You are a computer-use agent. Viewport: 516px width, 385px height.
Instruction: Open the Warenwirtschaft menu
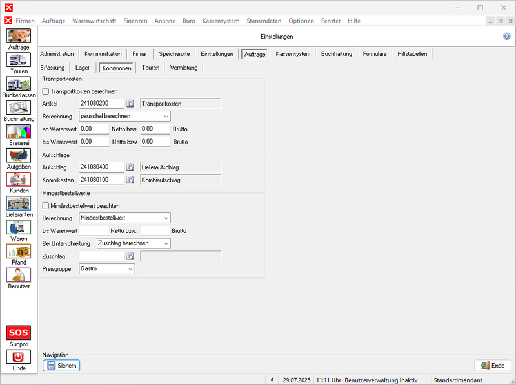click(94, 21)
